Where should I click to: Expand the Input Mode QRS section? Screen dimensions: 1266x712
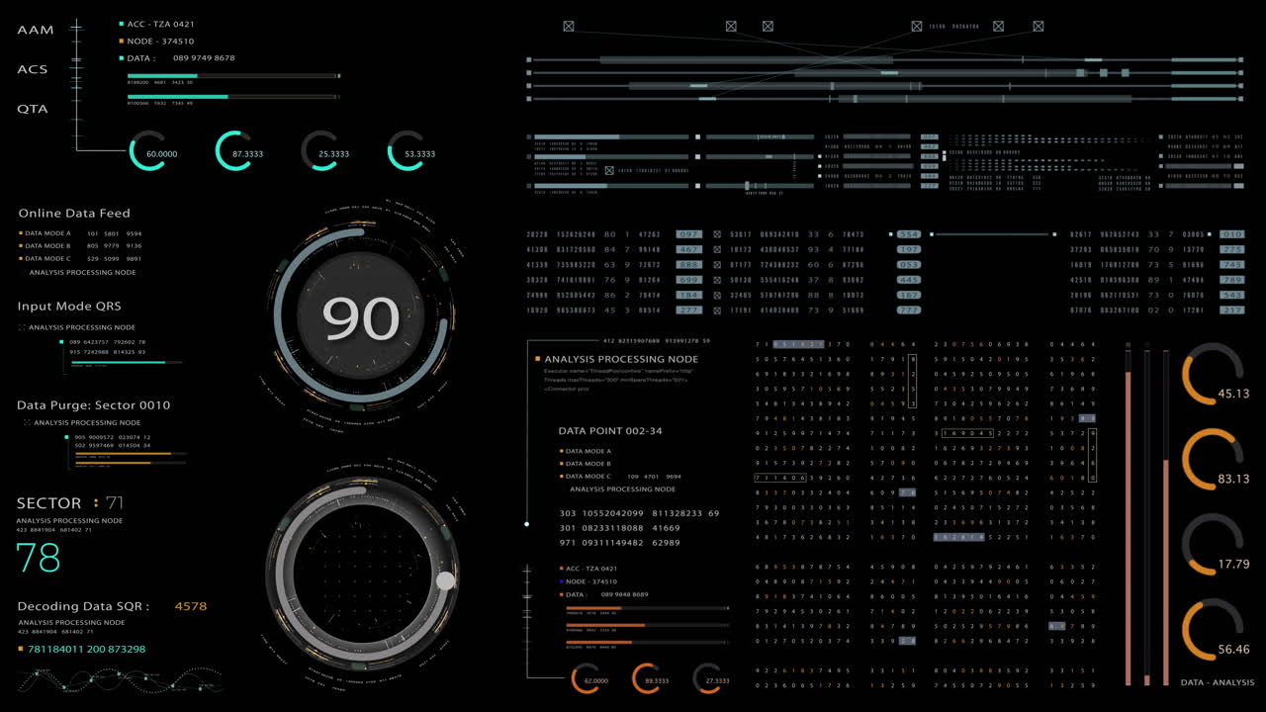69,306
